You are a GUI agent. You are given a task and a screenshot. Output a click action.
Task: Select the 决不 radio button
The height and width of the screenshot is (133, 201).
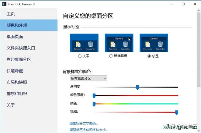click(79, 56)
